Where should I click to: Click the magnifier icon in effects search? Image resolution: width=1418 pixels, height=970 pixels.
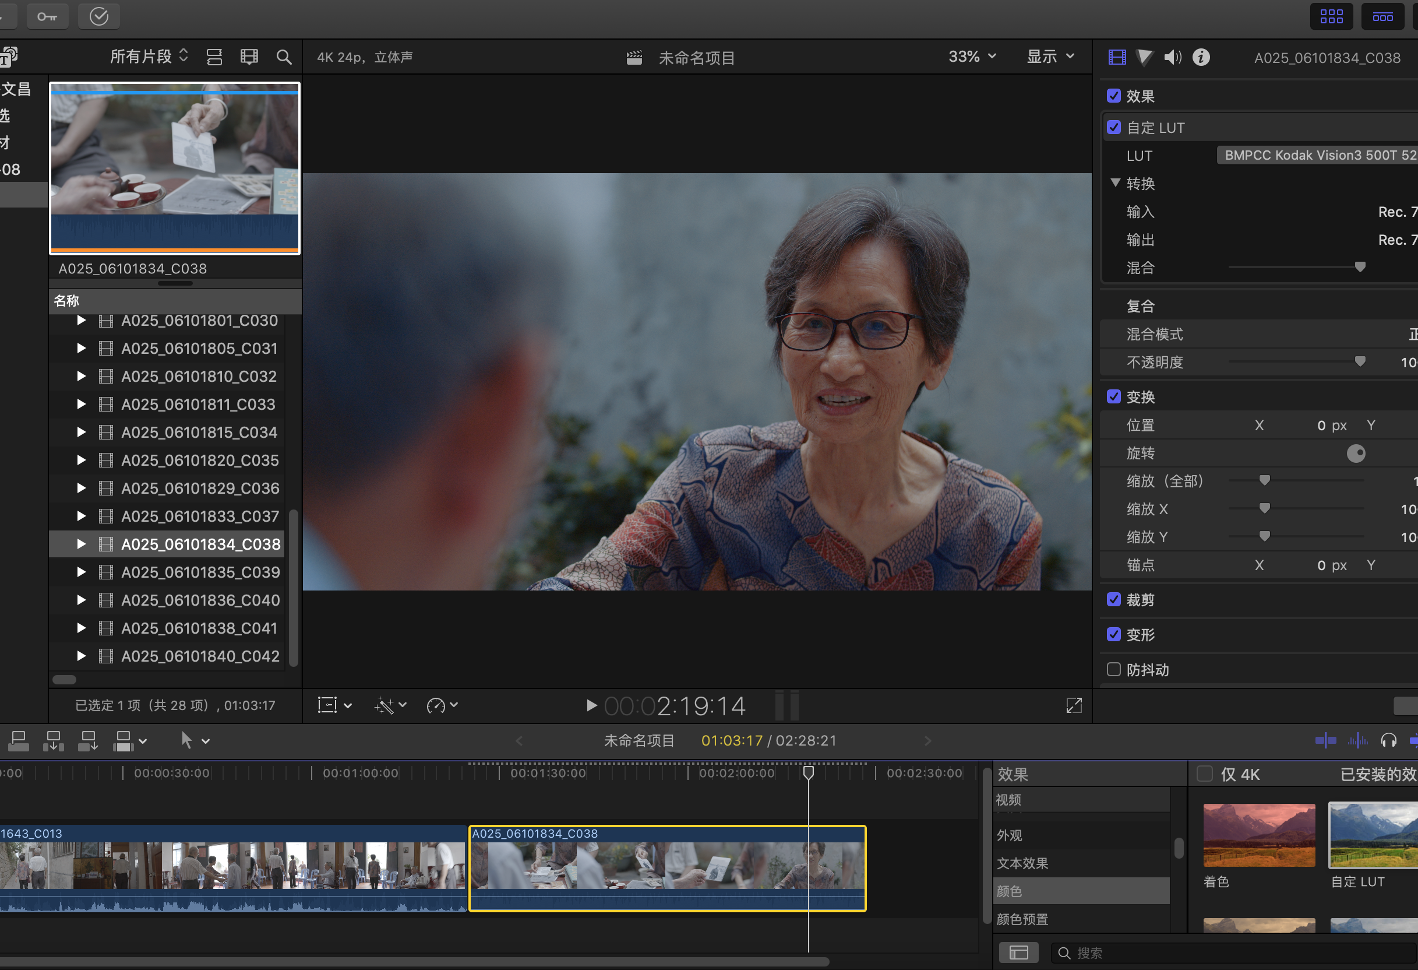point(1064,954)
